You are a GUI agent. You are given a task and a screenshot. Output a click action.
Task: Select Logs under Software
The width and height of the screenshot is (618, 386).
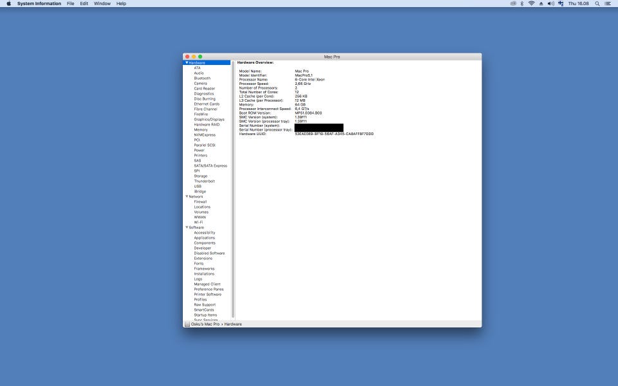pyautogui.click(x=198, y=279)
